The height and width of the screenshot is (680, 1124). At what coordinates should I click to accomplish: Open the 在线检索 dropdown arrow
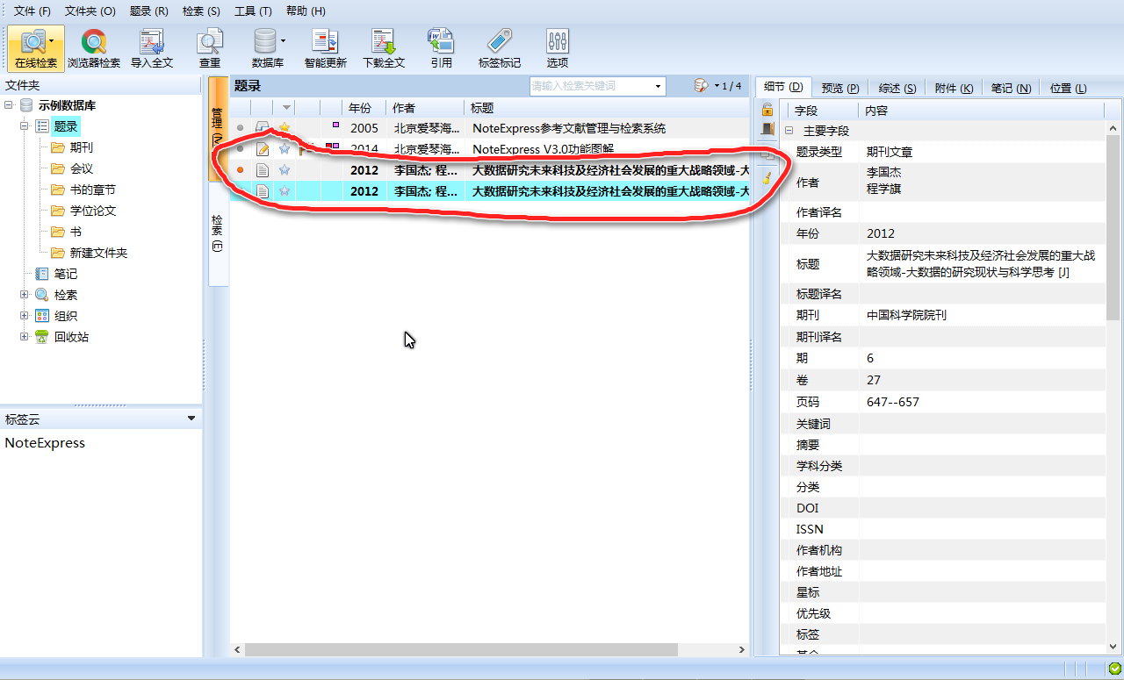(x=52, y=39)
